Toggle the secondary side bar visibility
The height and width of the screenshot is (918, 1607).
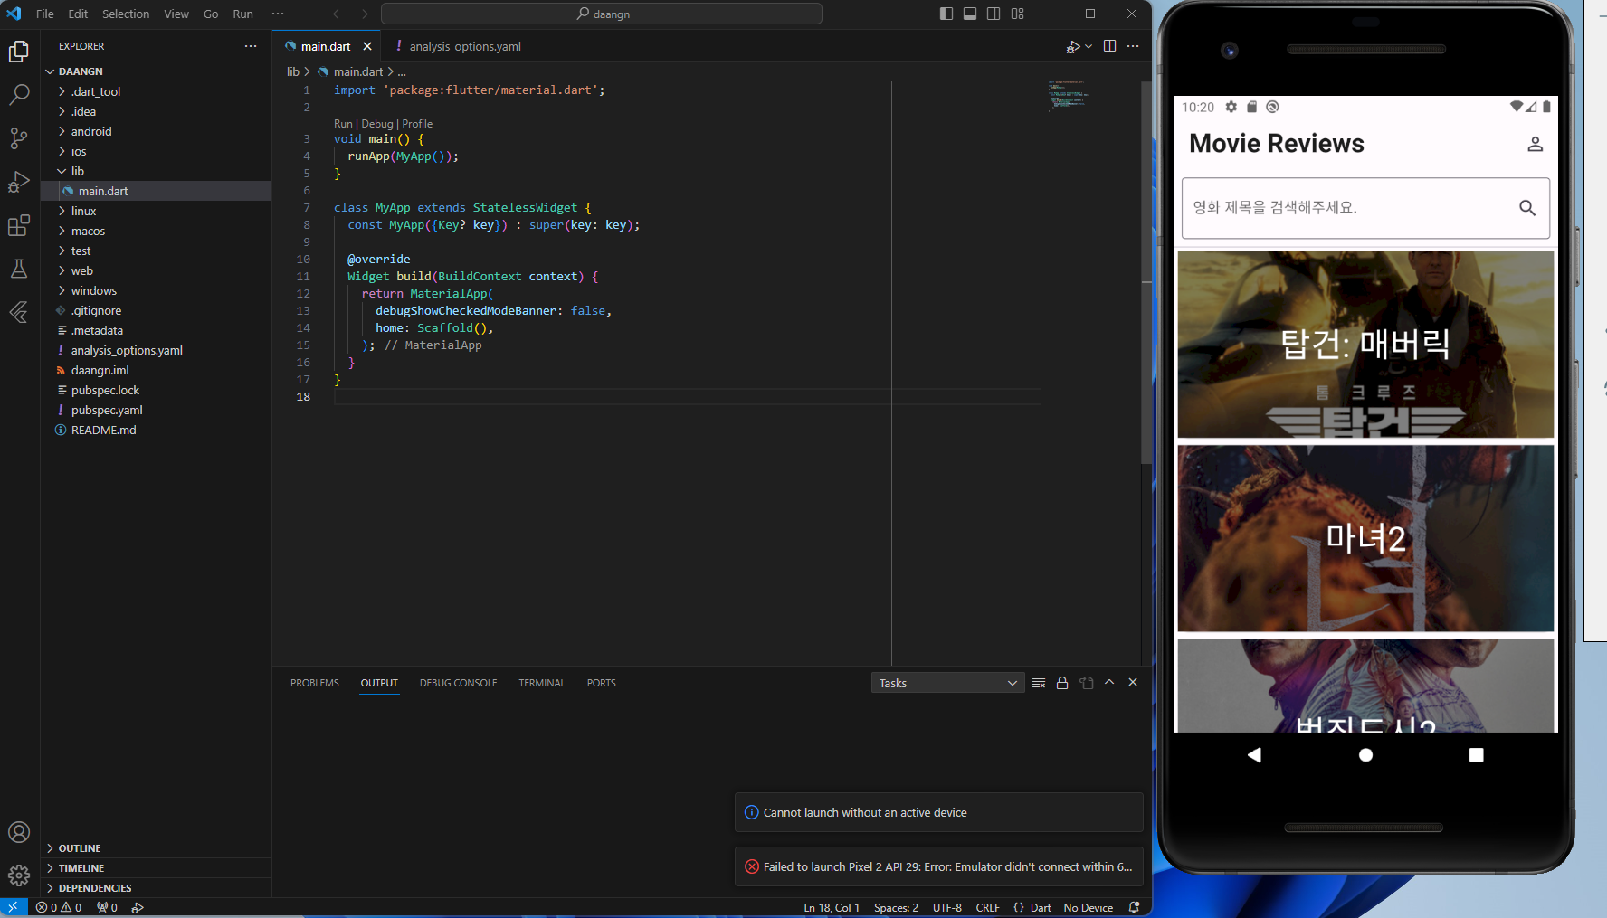point(994,14)
